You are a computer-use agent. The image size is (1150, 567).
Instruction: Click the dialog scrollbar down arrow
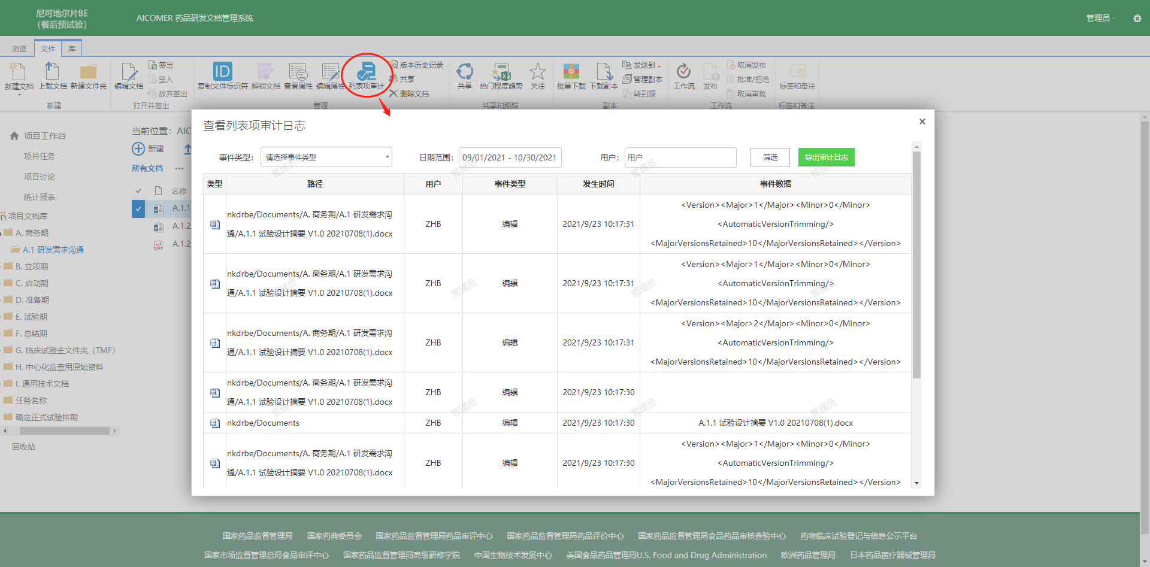[x=916, y=483]
